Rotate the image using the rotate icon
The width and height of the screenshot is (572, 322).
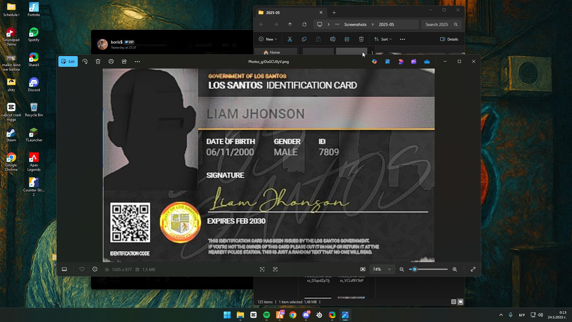click(85, 61)
